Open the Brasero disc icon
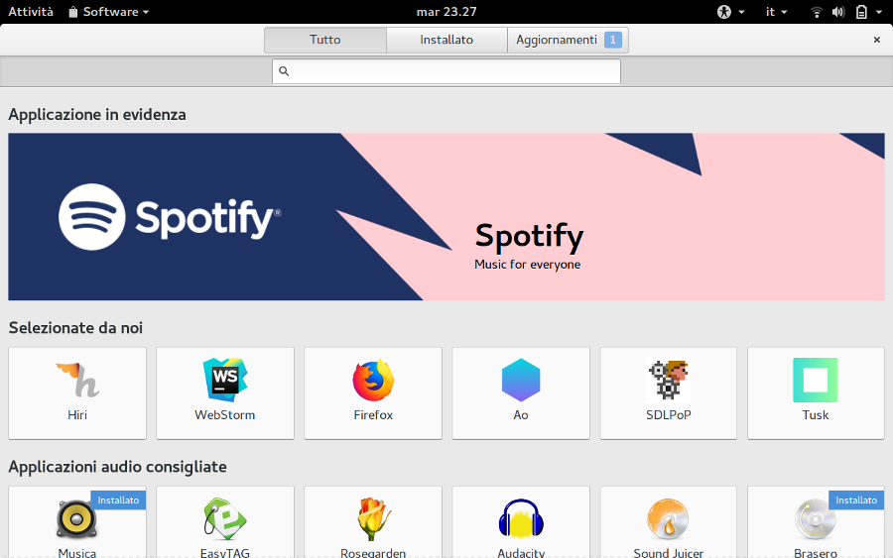Image resolution: width=893 pixels, height=558 pixels. tap(816, 519)
